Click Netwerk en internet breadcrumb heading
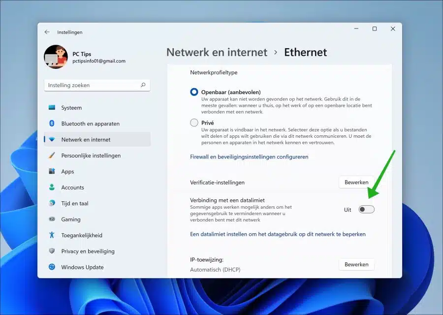 [217, 52]
